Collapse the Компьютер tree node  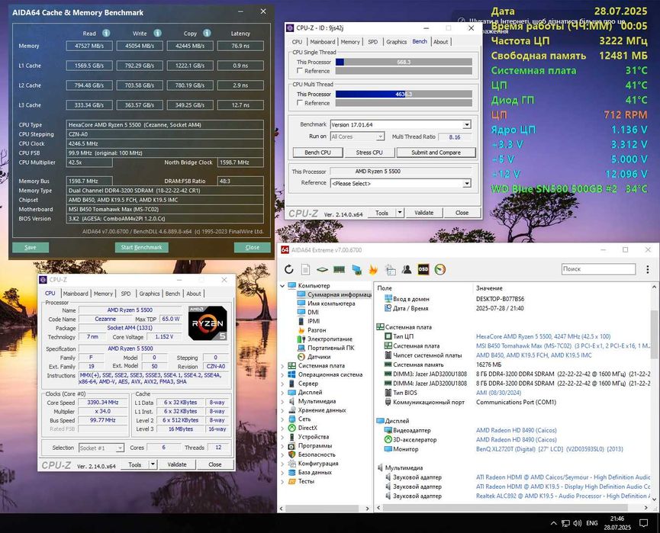[x=282, y=286]
